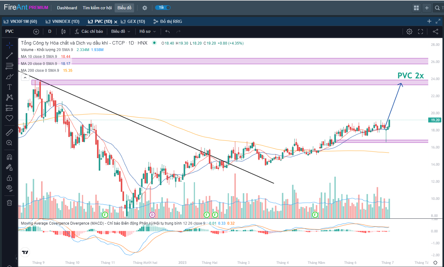Remove drawings with the trash icon
The image size is (444, 267).
[x=10, y=203]
